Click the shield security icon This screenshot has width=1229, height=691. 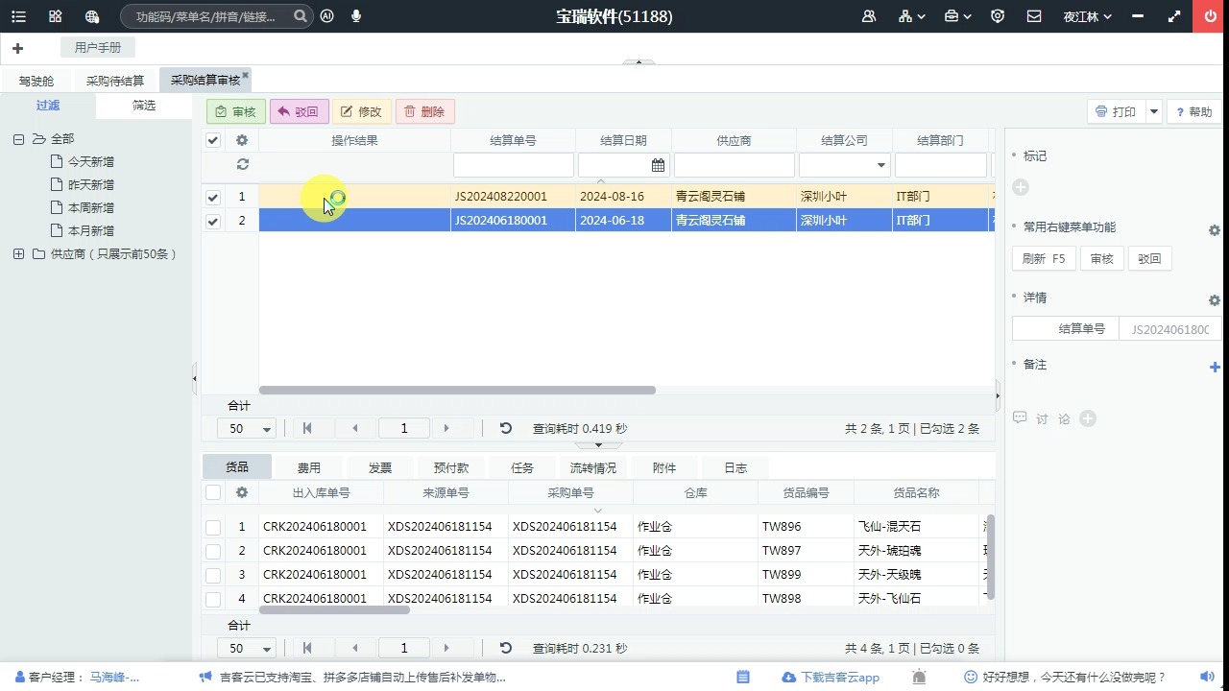998,16
